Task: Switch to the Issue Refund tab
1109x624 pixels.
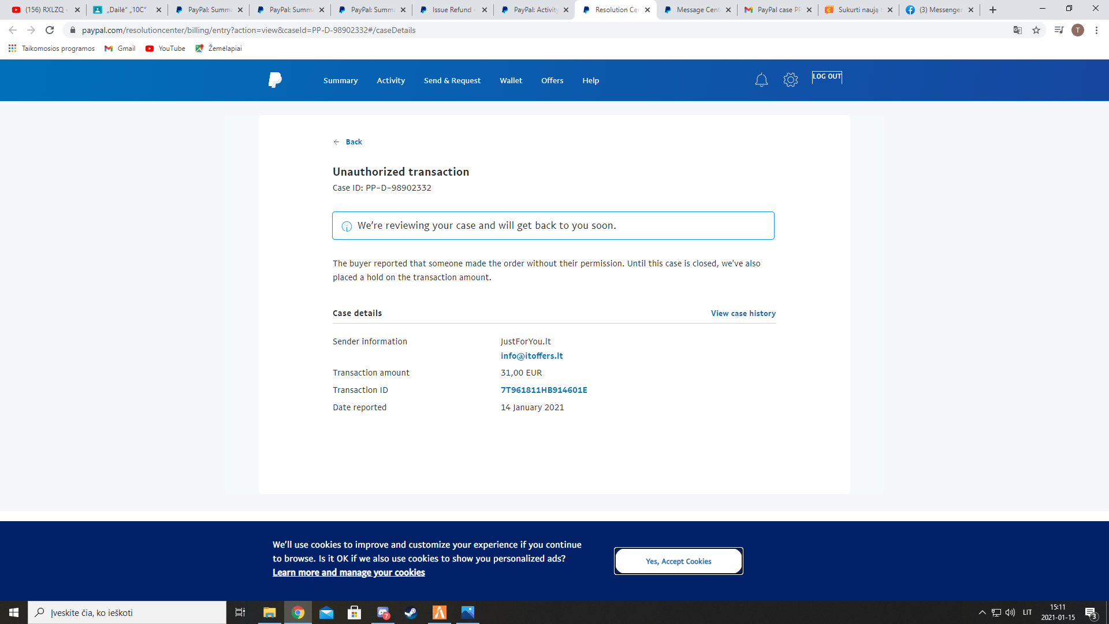Action: point(453,10)
